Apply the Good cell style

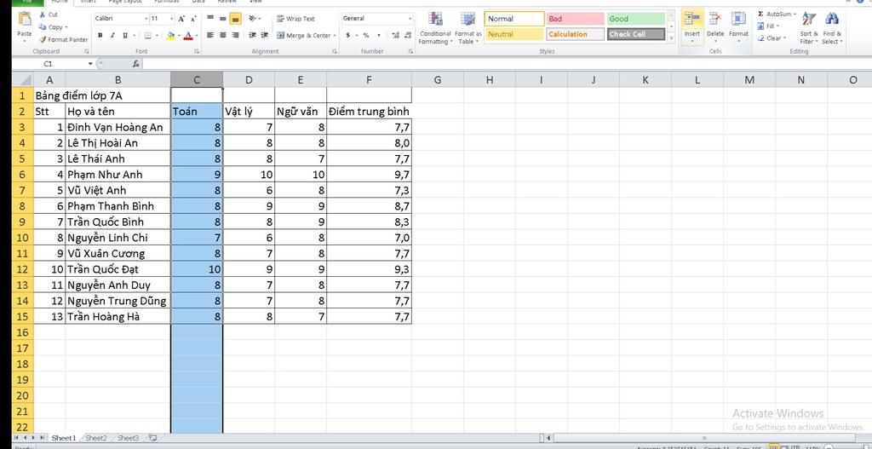pos(635,19)
